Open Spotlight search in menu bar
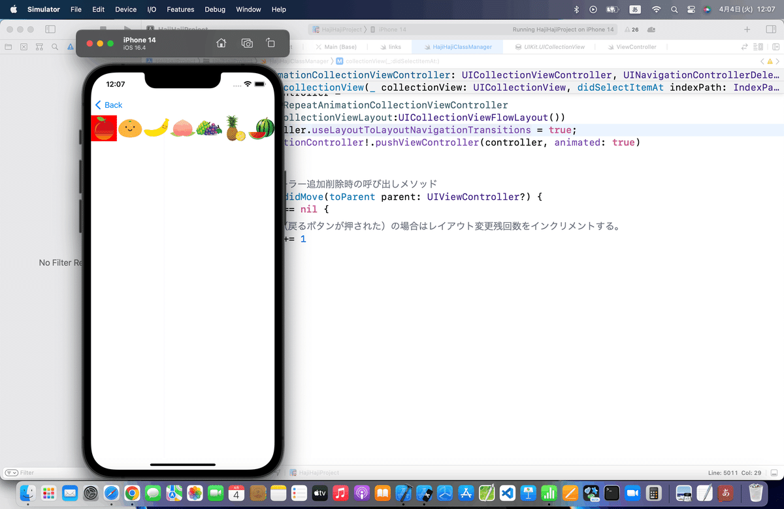 [674, 10]
